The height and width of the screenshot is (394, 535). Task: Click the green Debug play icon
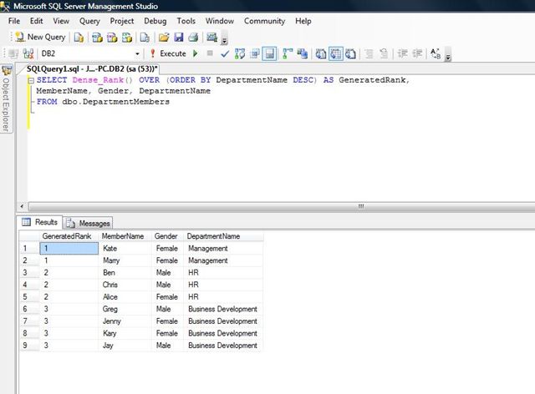[x=196, y=53]
